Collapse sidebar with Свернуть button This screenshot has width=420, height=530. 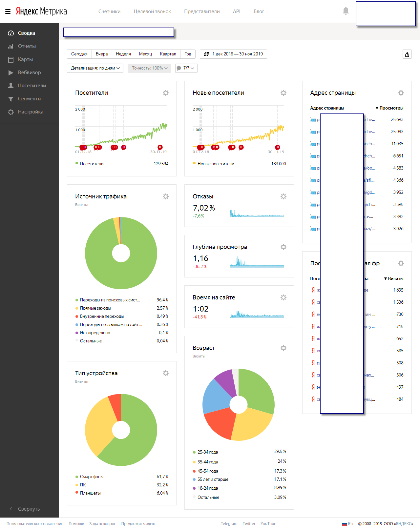pos(29,509)
